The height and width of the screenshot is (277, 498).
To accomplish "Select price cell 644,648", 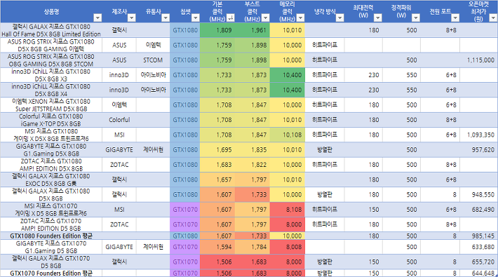I will (478, 273).
